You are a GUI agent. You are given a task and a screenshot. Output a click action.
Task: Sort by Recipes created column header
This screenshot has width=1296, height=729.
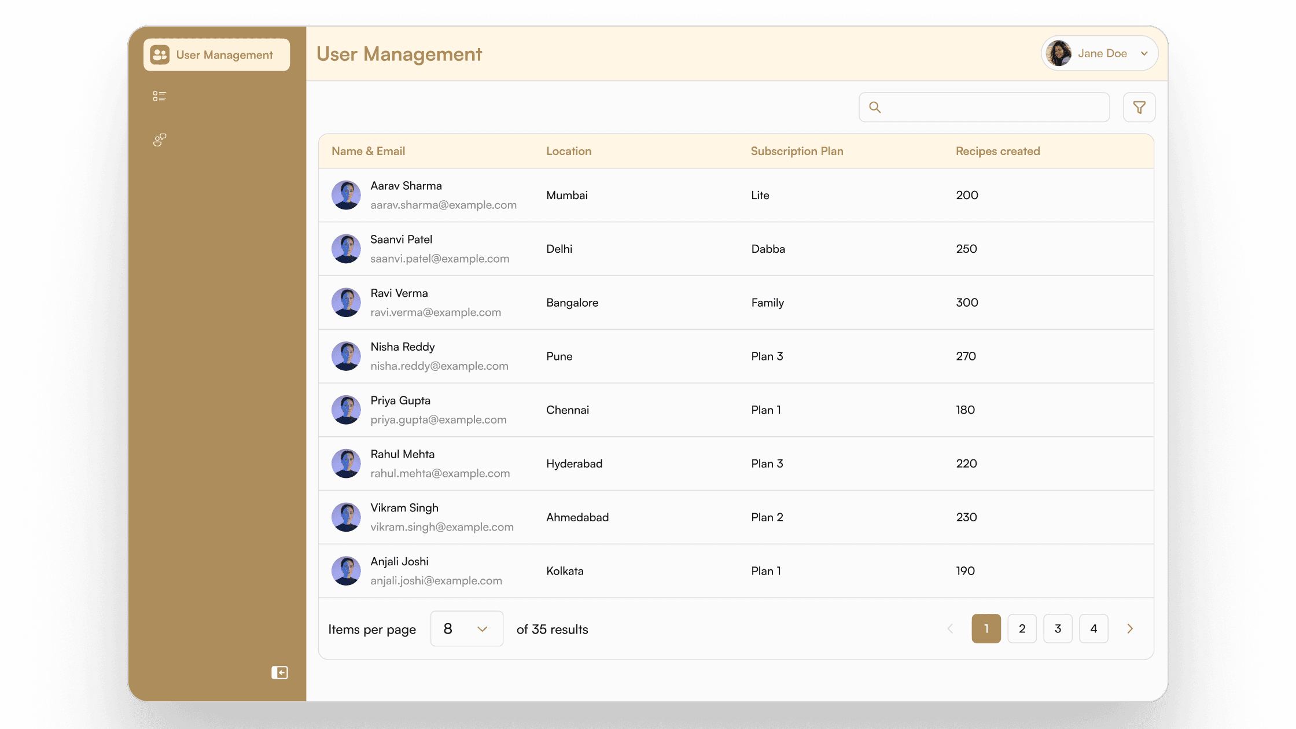[x=997, y=151]
